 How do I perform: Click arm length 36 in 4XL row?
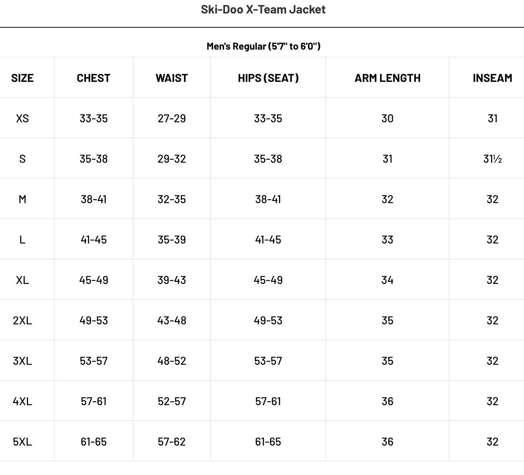388,401
